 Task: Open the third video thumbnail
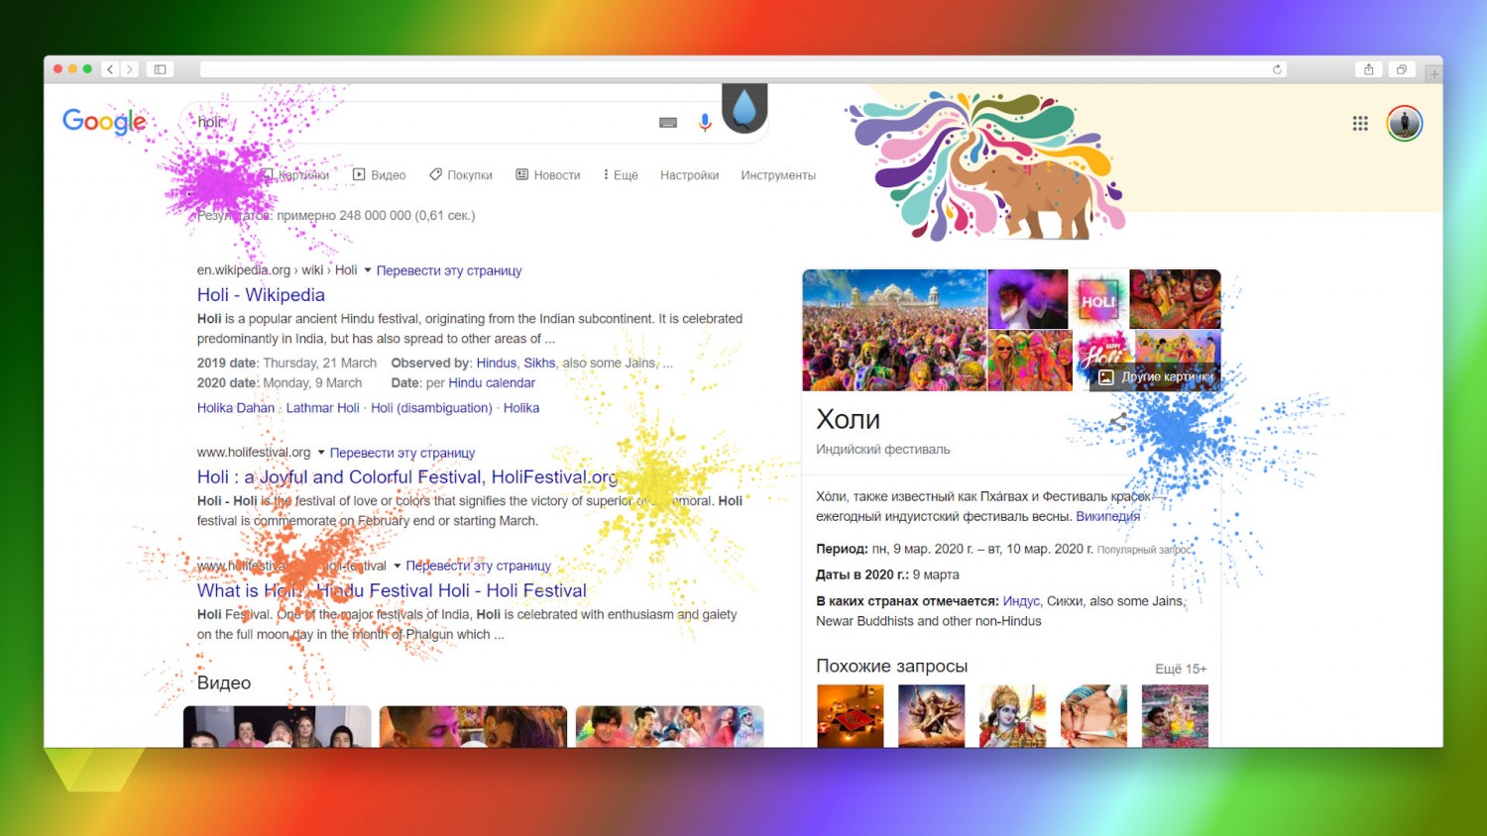click(x=669, y=726)
